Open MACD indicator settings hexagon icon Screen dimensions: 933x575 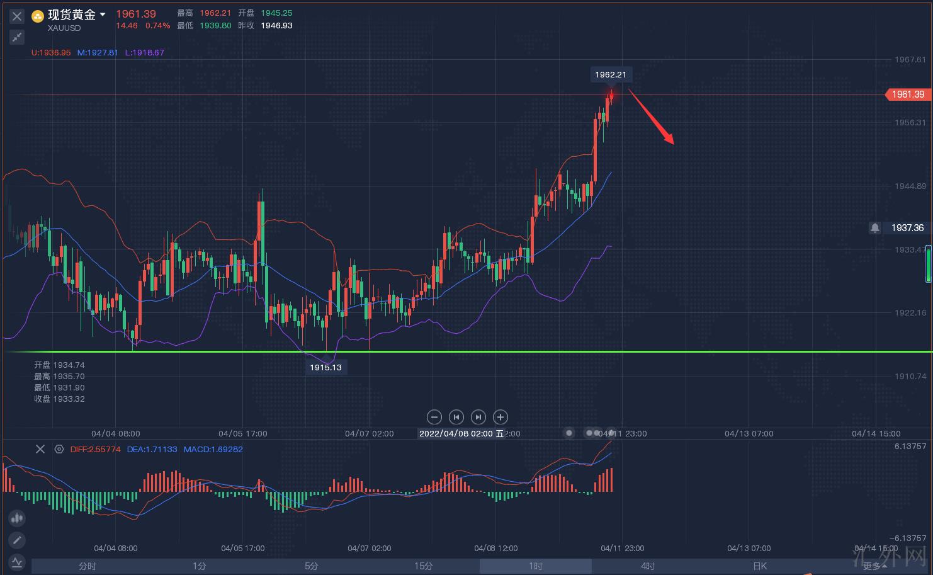pyautogui.click(x=59, y=449)
